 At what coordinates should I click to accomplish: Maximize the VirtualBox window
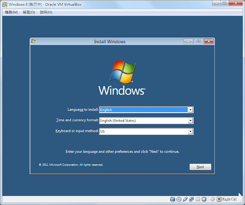(x=225, y=3)
